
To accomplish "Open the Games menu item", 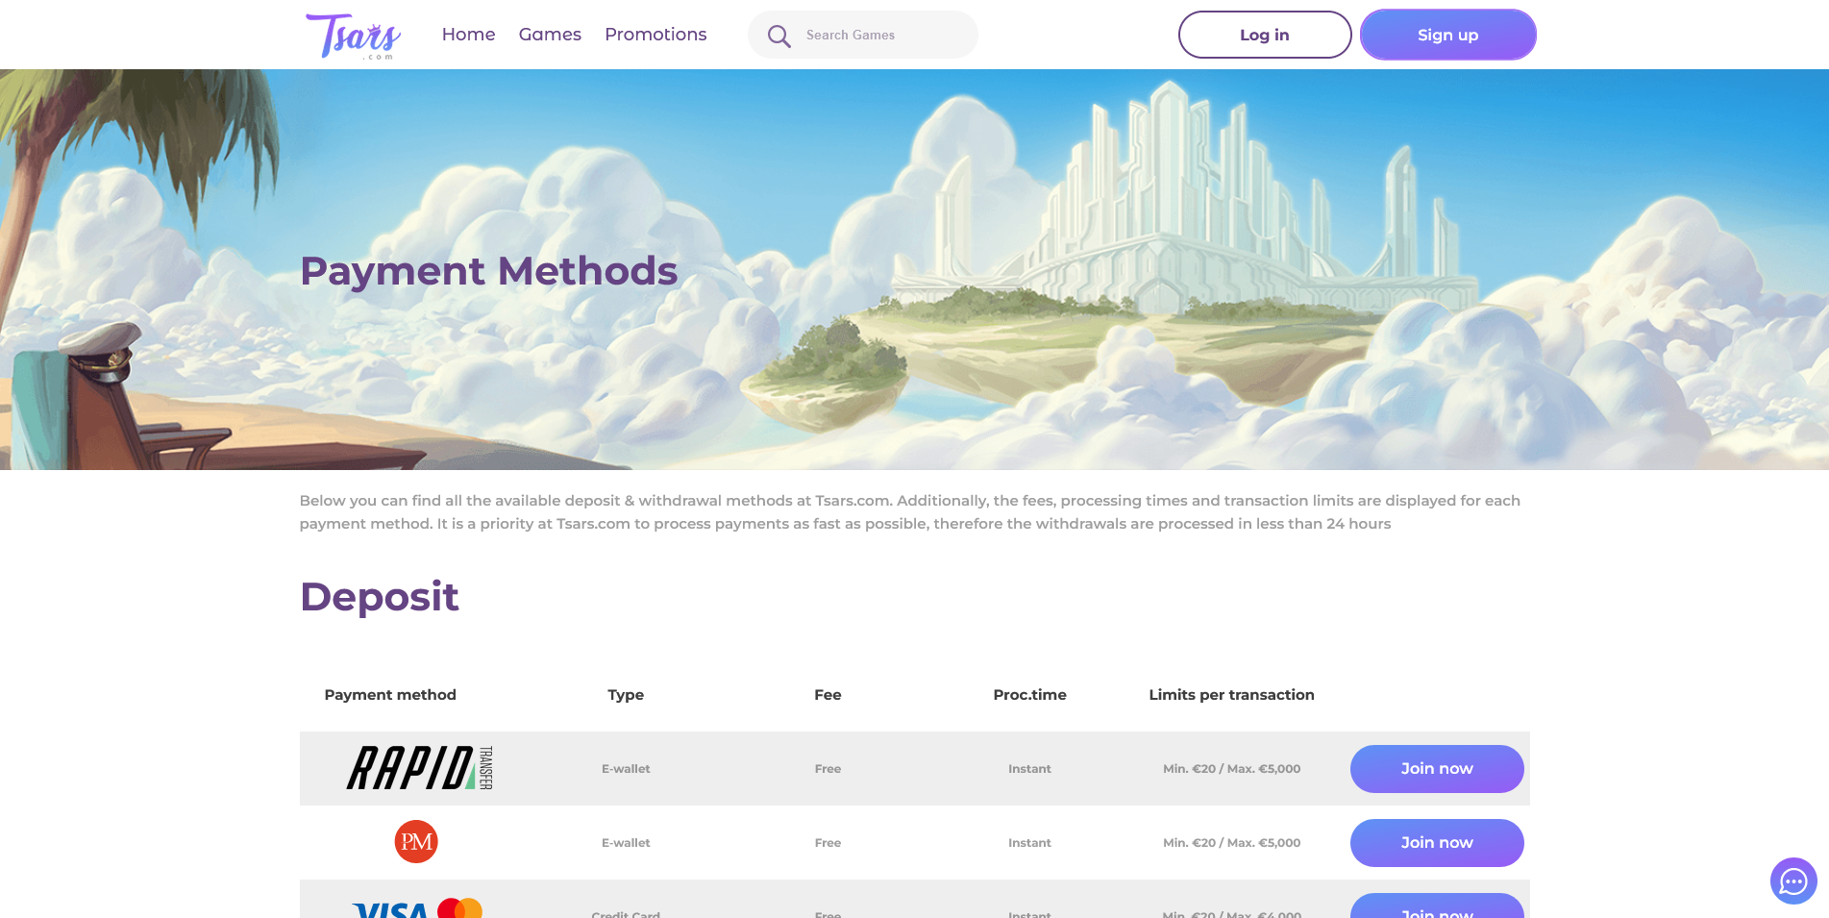I will [x=550, y=35].
